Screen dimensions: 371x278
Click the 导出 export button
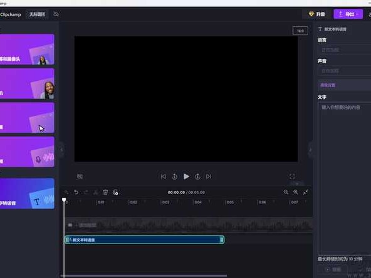348,14
